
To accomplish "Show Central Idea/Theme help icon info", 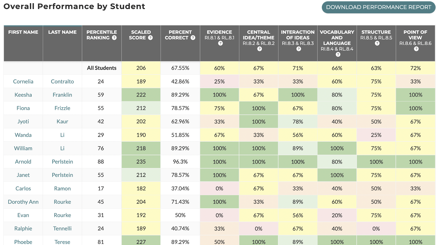I will [259, 49].
